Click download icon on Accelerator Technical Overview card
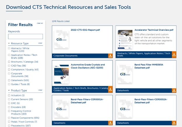 174,54
